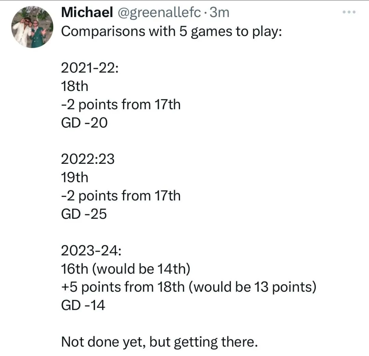Click the '19th' position line
The width and height of the screenshot is (369, 356).
(x=74, y=177)
